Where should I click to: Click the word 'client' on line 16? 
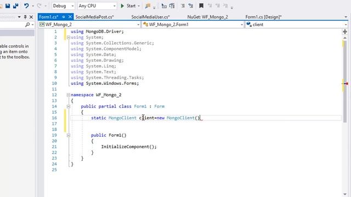(146, 118)
